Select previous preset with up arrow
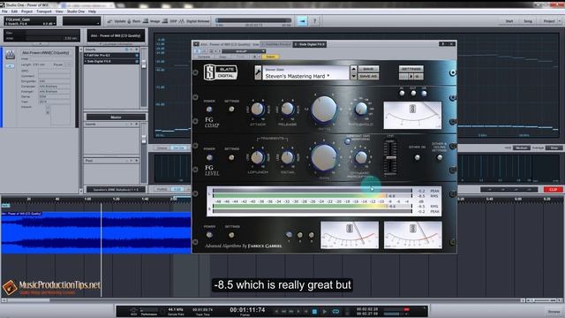The image size is (565, 318). pyautogui.click(x=353, y=69)
